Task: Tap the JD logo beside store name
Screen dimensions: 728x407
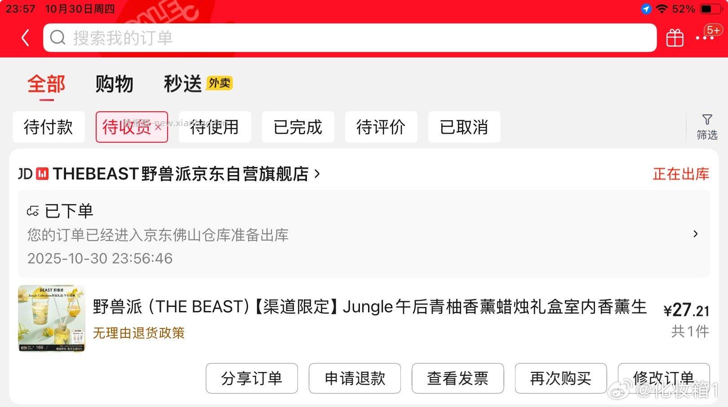Action: (26, 174)
